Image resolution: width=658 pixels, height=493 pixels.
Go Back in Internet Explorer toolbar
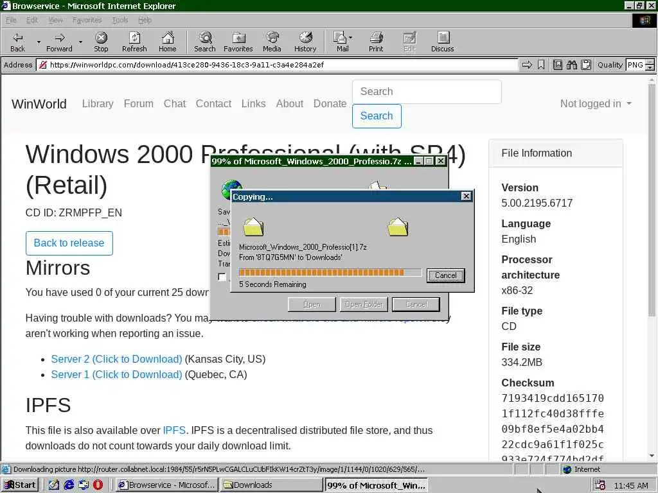[x=17, y=42]
